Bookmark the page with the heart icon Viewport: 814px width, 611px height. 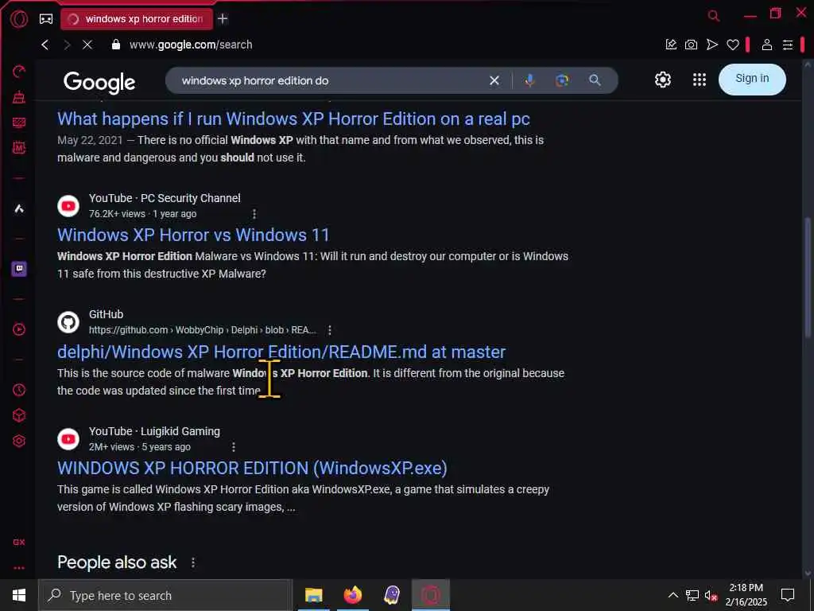(x=732, y=45)
